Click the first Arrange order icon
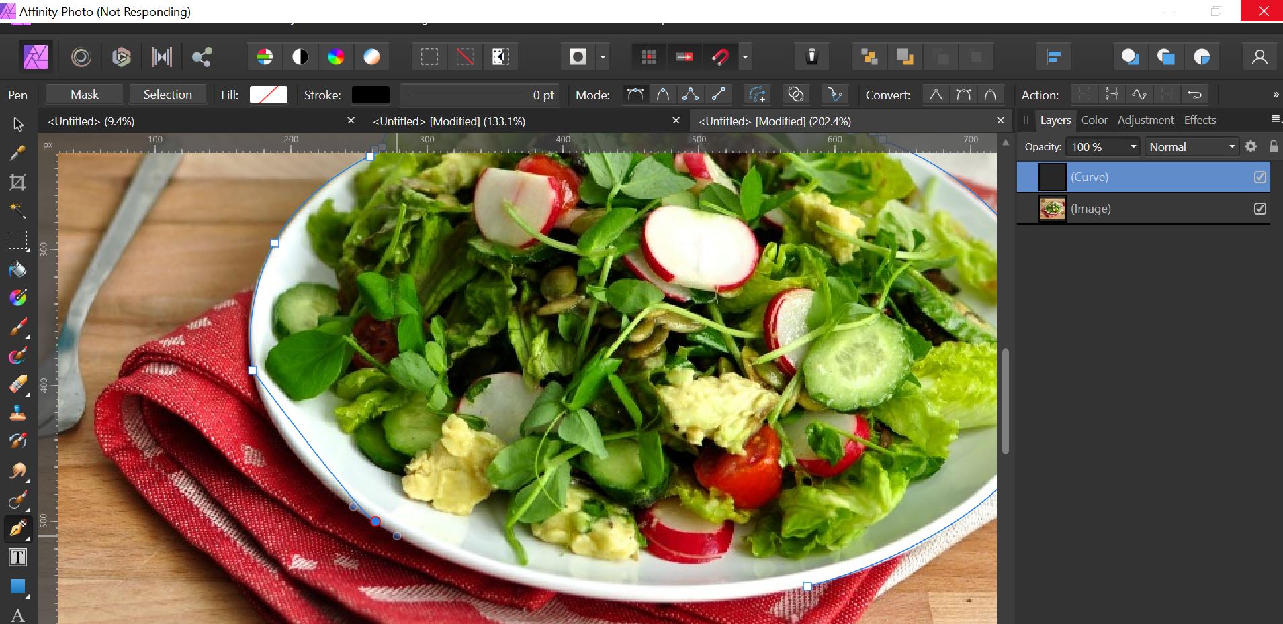This screenshot has width=1283, height=624. [x=869, y=57]
